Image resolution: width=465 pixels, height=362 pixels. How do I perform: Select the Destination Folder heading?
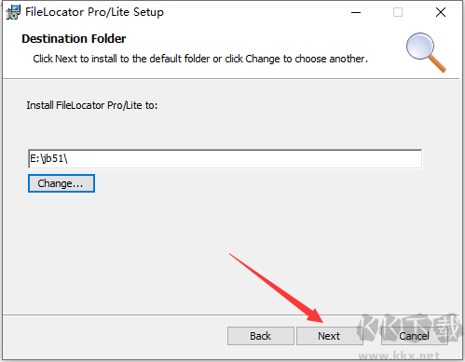click(x=74, y=39)
